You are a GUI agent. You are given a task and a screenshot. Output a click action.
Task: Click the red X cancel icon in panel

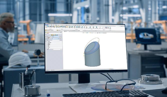49,32
